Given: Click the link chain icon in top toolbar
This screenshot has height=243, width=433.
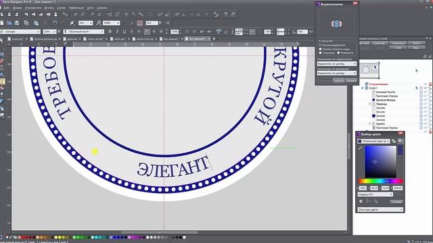Looking at the screenshot, I should point(216,14).
